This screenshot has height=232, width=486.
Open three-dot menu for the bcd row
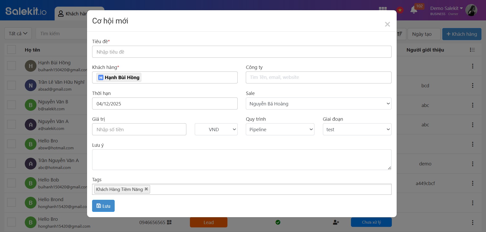tap(472, 86)
